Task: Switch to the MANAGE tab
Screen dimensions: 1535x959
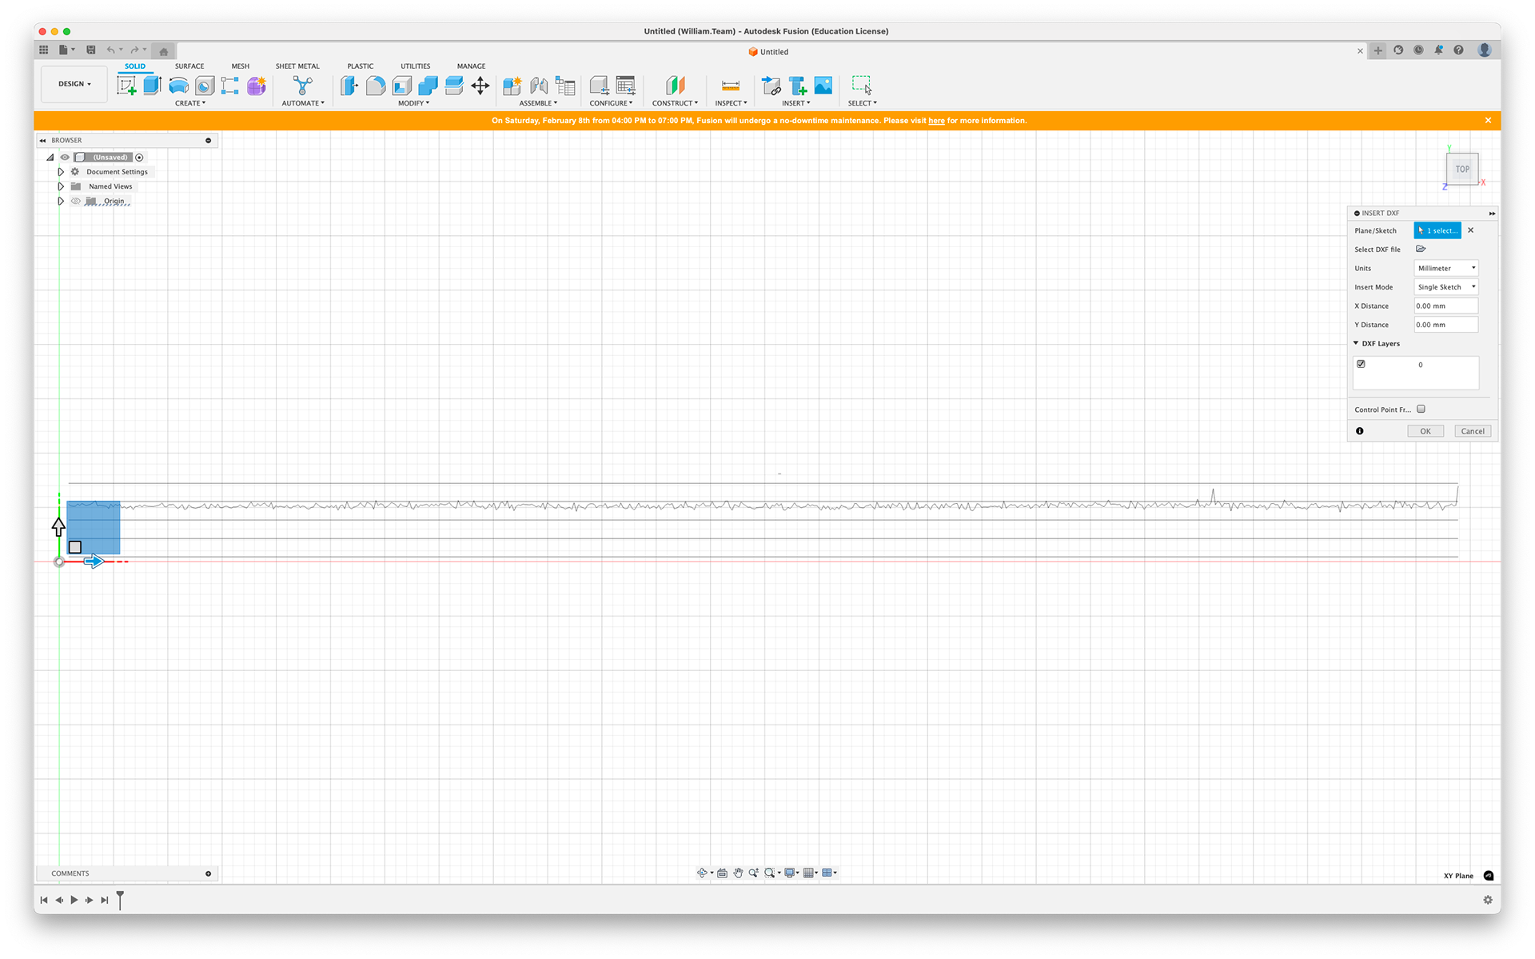Action: click(x=472, y=66)
